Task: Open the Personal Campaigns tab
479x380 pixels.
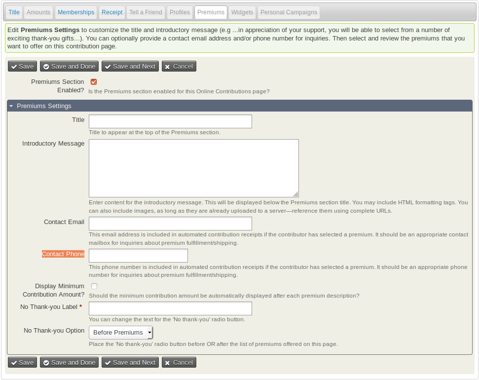Action: [x=289, y=12]
